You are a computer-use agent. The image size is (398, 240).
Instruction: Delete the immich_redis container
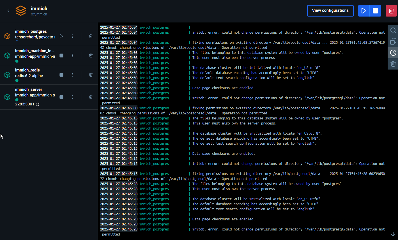click(91, 75)
